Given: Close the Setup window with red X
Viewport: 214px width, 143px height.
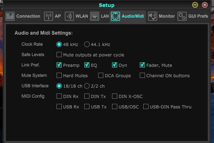Looking at the screenshot, I should [x=205, y=5].
